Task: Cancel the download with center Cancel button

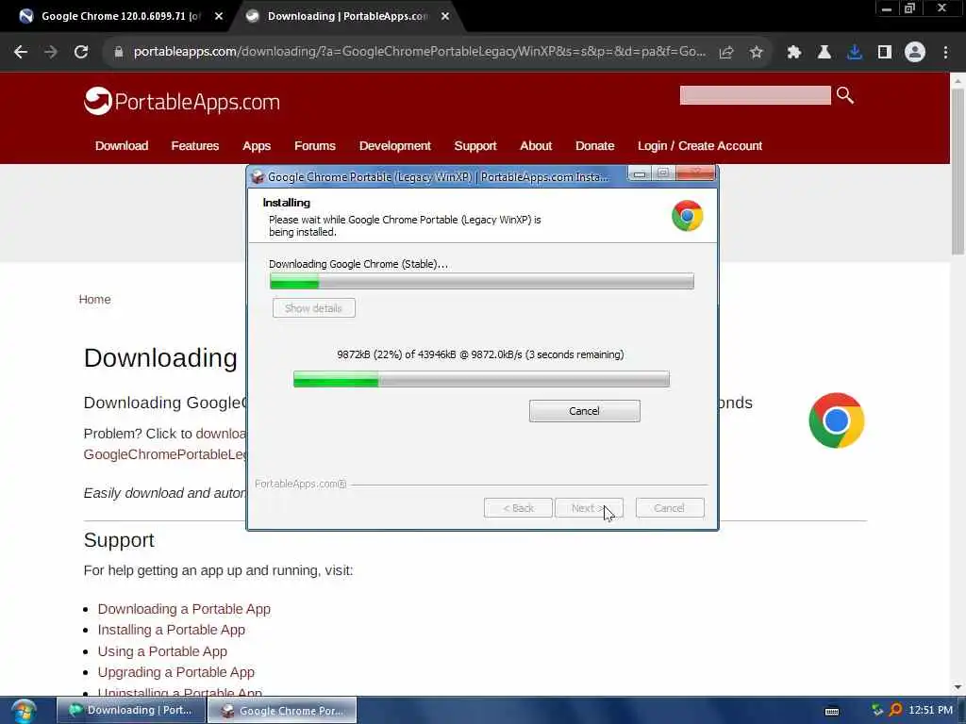Action: pyautogui.click(x=584, y=411)
